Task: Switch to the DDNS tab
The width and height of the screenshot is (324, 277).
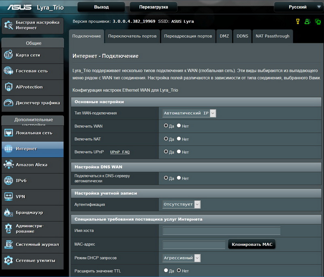Action: 242,36
